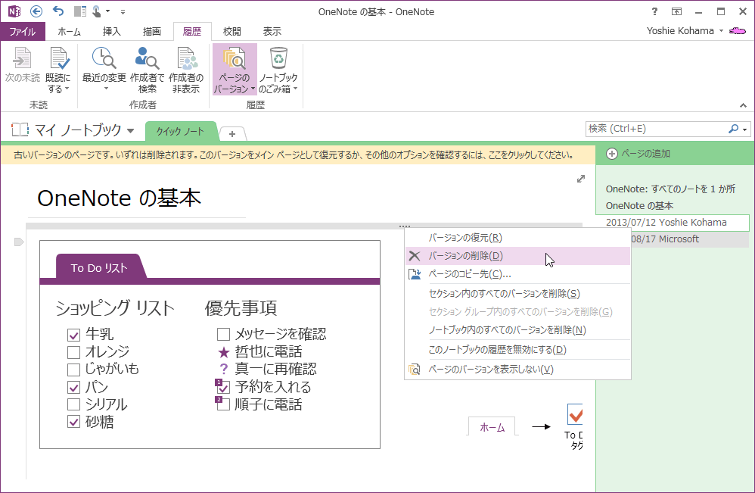Switch to the 表示 (View) tab
Image resolution: width=755 pixels, height=493 pixels.
click(272, 31)
